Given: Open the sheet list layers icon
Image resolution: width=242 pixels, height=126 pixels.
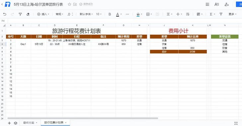Looking at the screenshot, I should [x=16, y=123].
